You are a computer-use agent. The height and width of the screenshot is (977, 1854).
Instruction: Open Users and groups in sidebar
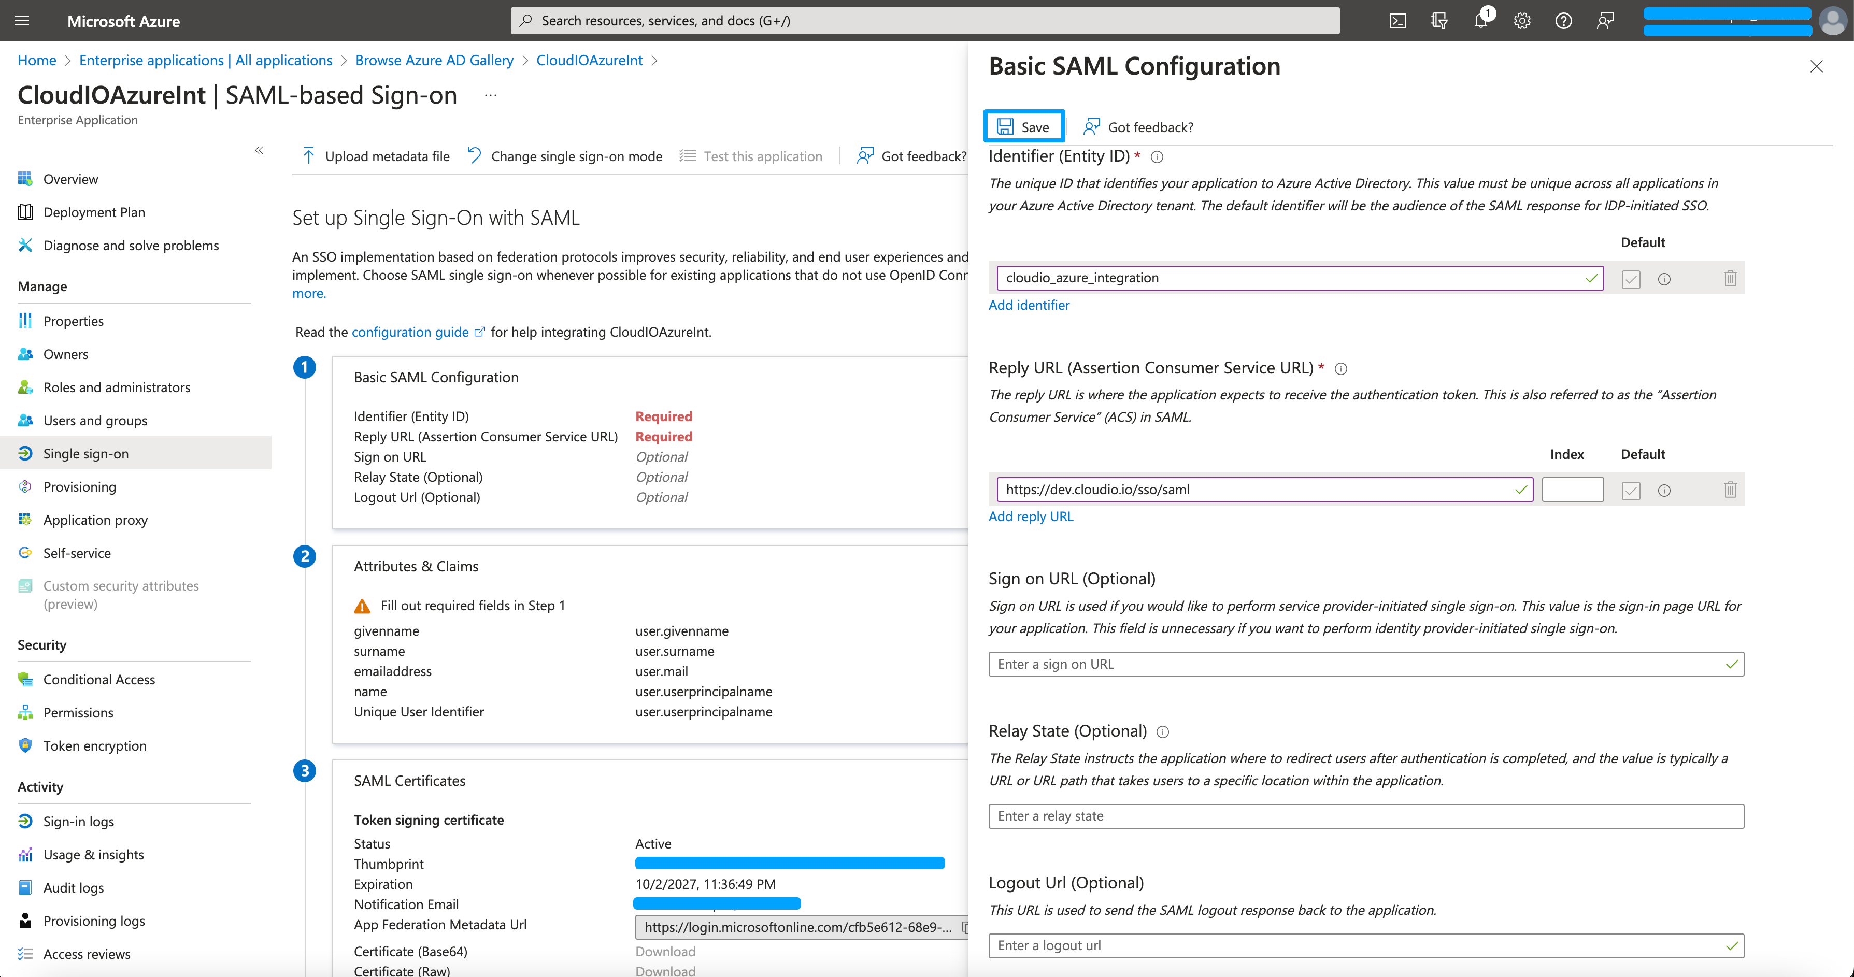[95, 420]
